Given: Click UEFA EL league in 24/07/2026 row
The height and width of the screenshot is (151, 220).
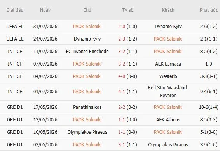Looking at the screenshot, I should [x=15, y=39].
